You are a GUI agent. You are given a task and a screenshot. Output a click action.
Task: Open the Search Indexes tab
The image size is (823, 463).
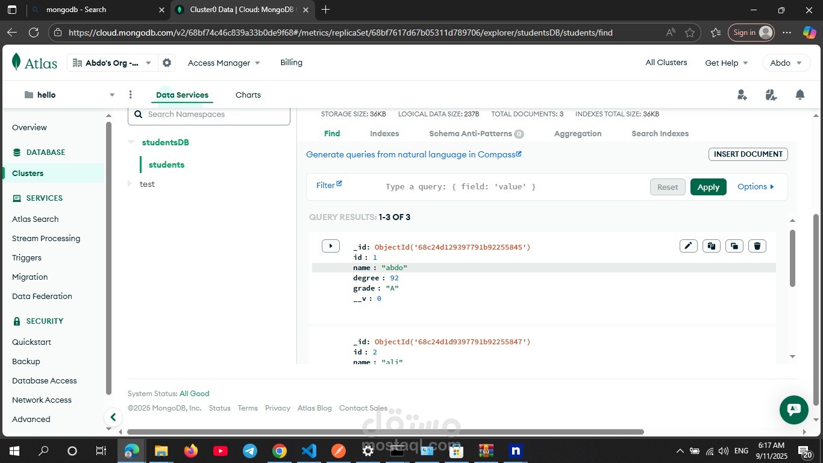pos(660,133)
